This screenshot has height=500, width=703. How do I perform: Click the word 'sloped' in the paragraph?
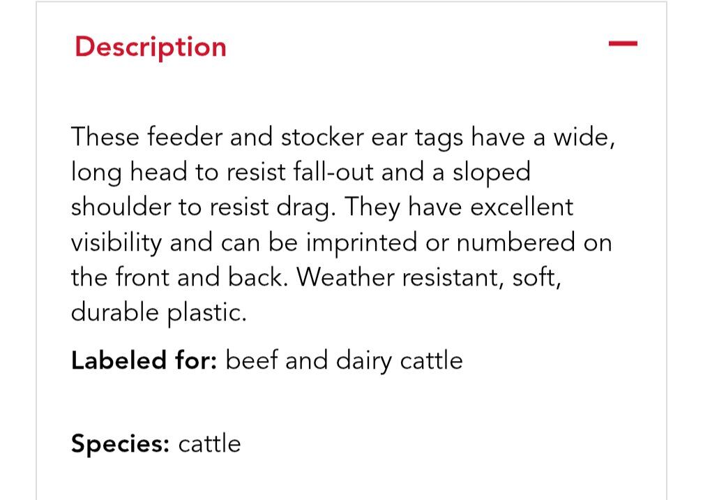pos(492,172)
